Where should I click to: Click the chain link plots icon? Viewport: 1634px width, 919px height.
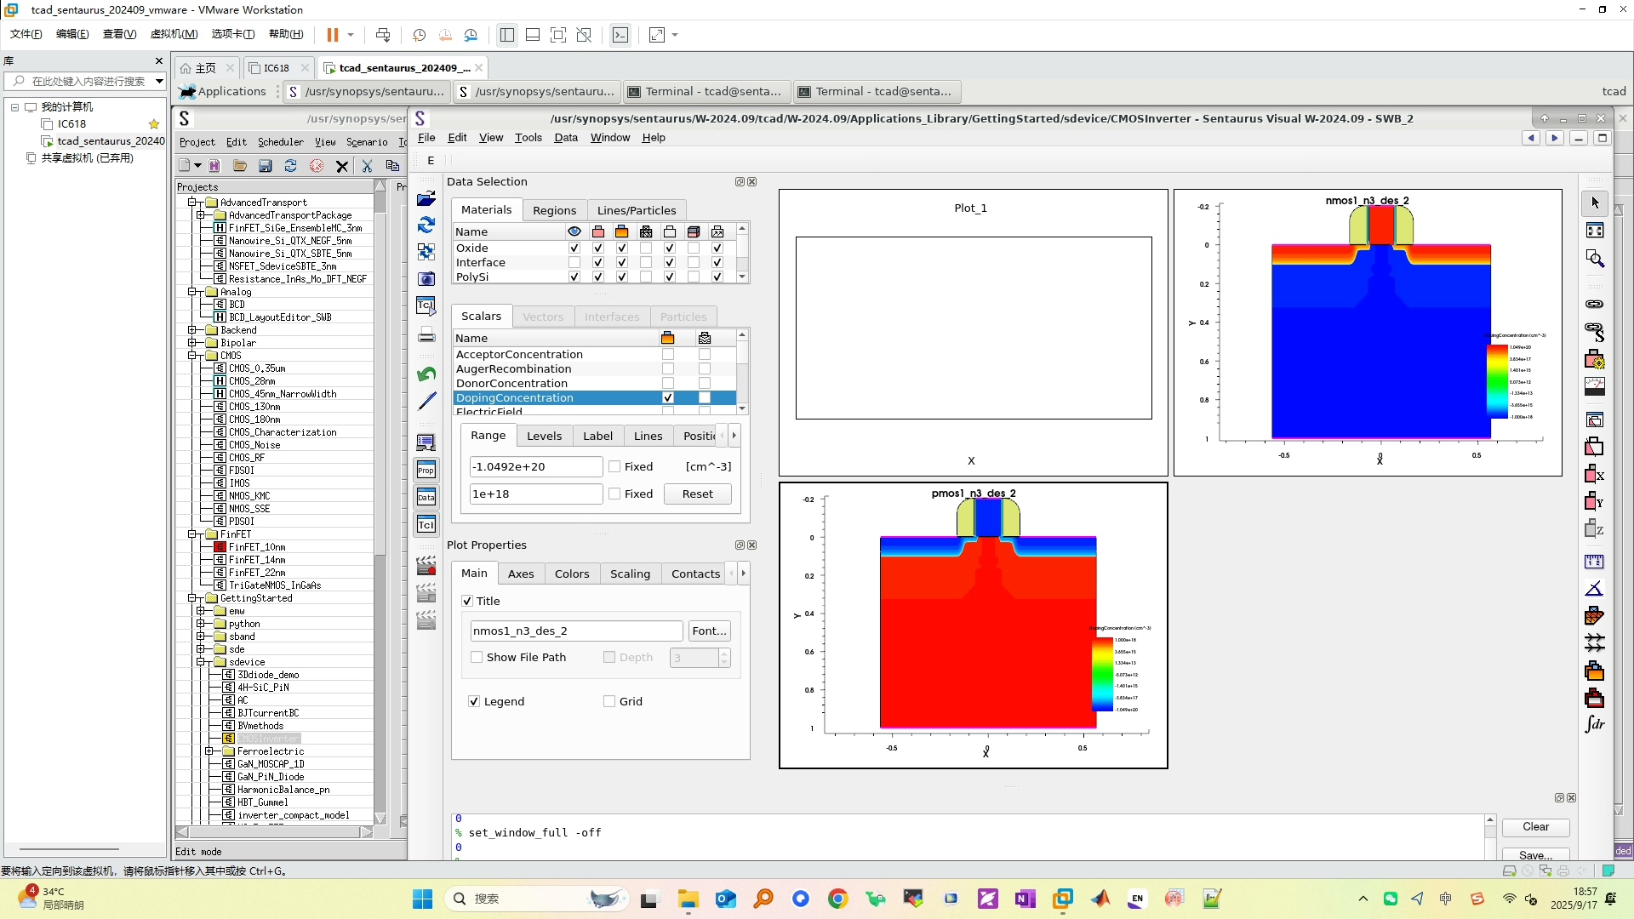point(1595,304)
